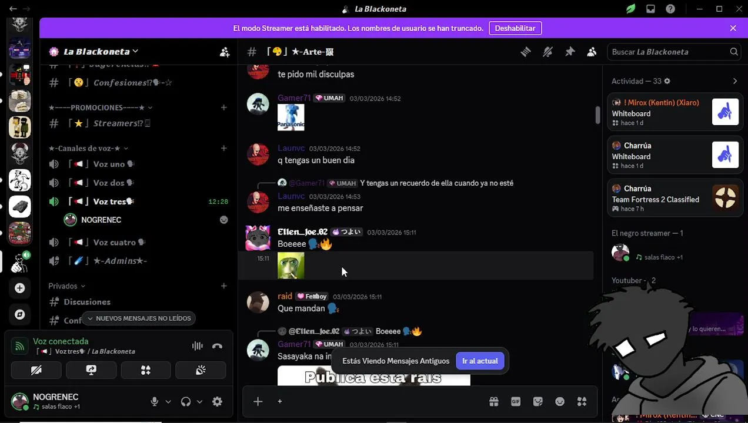The height and width of the screenshot is (423, 748).
Task: Click Ir al actual button
Action: tap(480, 361)
